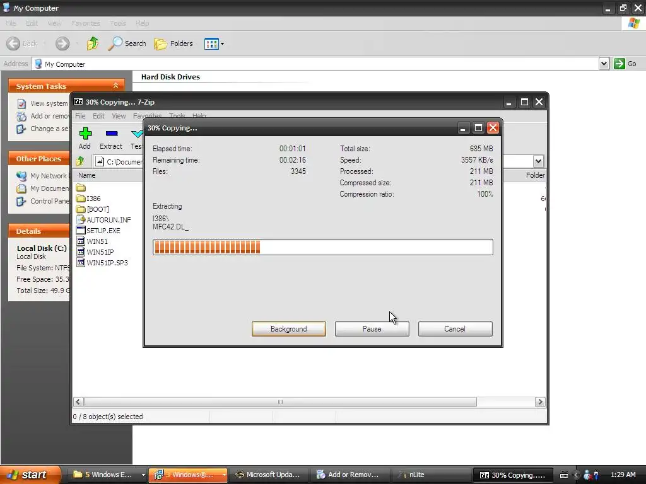Viewport: 646px width, 484px height.
Task: Cancel the copying operation
Action: [x=455, y=329]
